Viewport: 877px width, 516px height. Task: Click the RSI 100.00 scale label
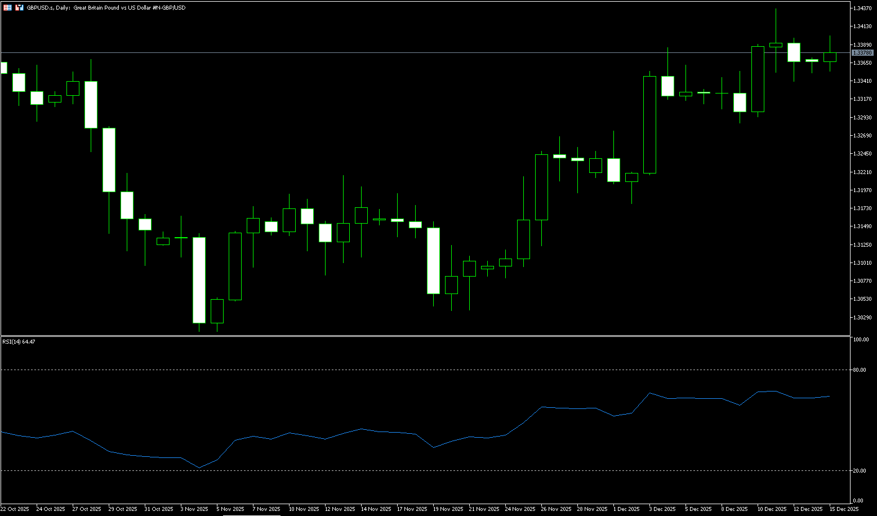click(861, 340)
